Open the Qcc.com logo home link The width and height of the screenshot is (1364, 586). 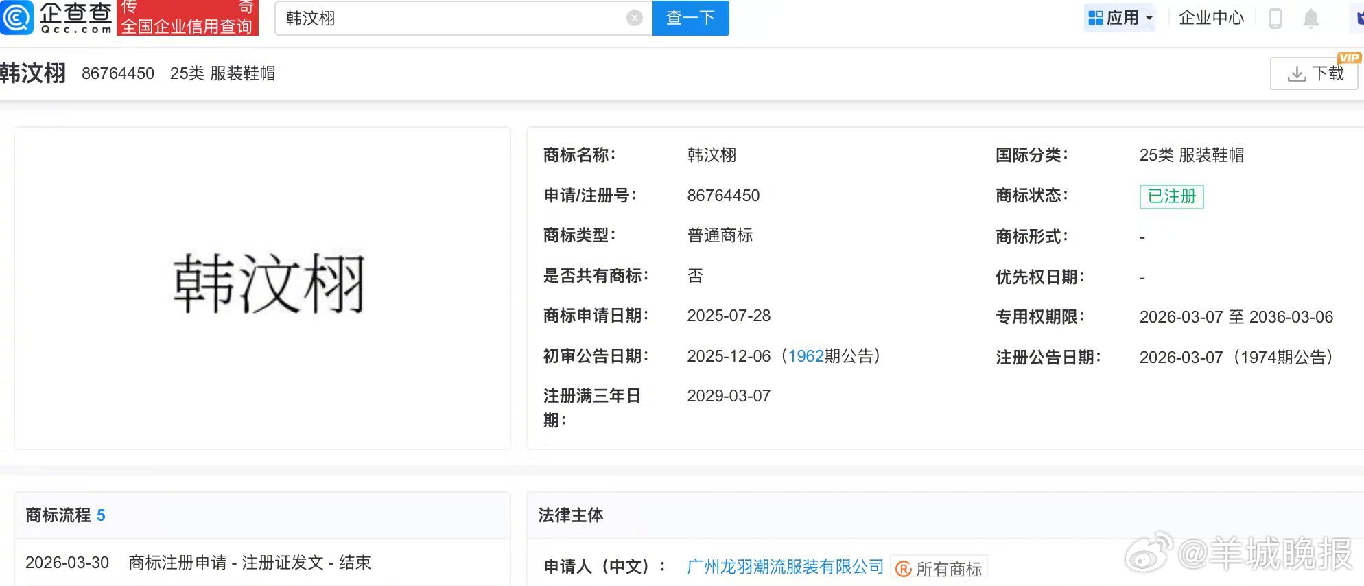56,18
